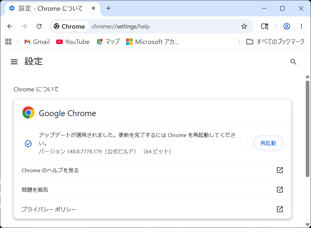Open the Microsoft アカ... bookmark
The width and height of the screenshot is (311, 228).
point(152,42)
